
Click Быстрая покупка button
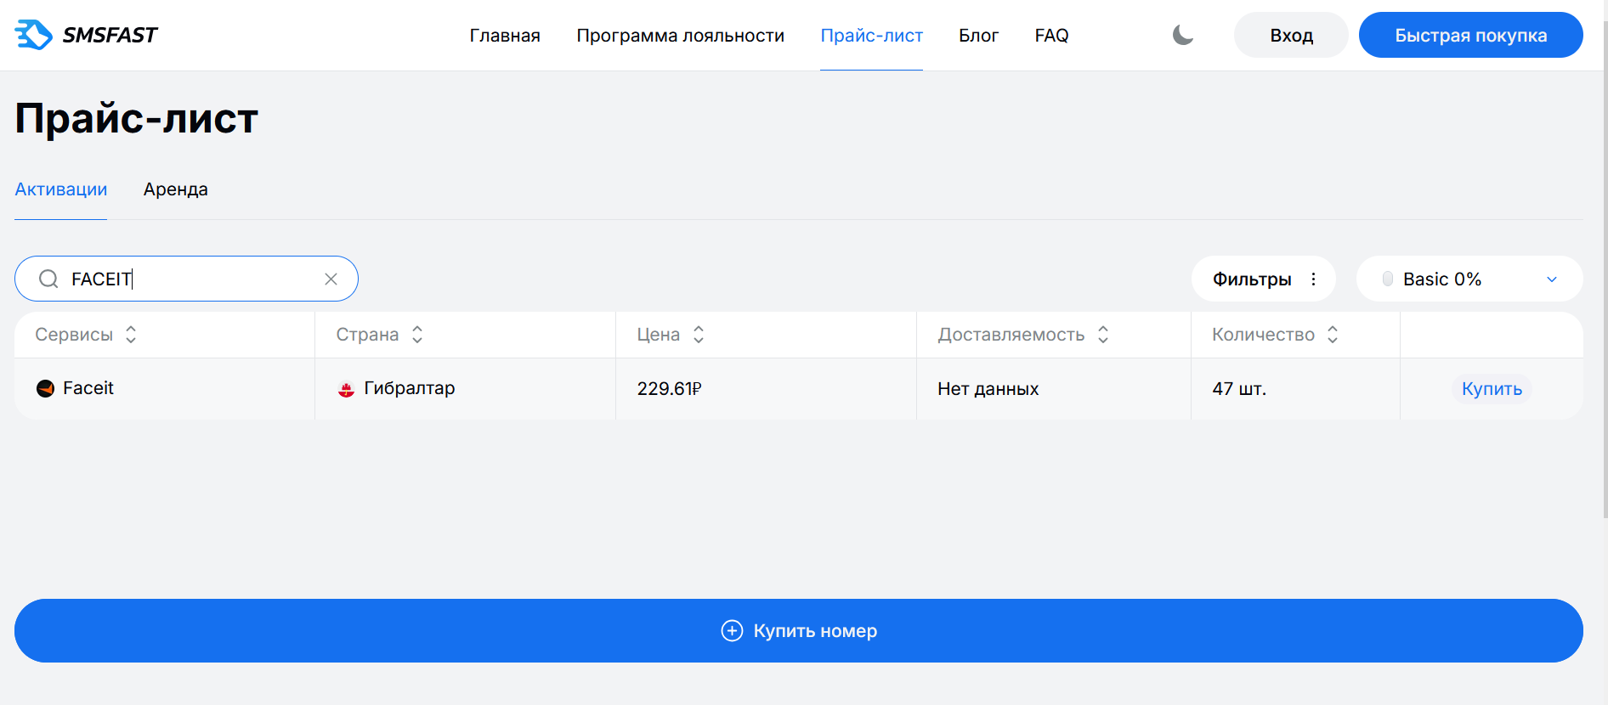point(1470,35)
